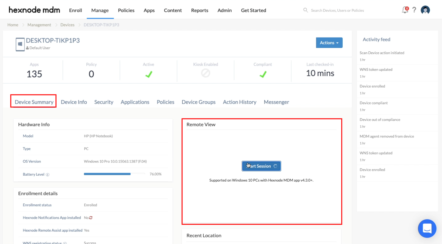Click the refresh icon next to Notifications App 'No'
Viewport: 442px width, 244px height.
(91, 218)
